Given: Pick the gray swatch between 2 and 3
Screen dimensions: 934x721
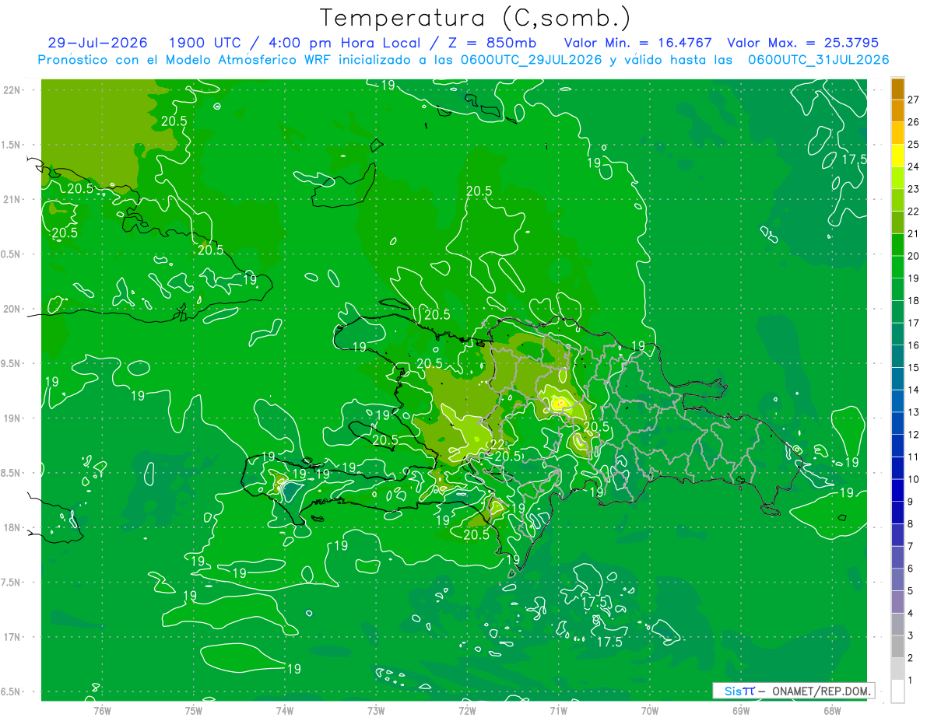Looking at the screenshot, I should click(898, 647).
